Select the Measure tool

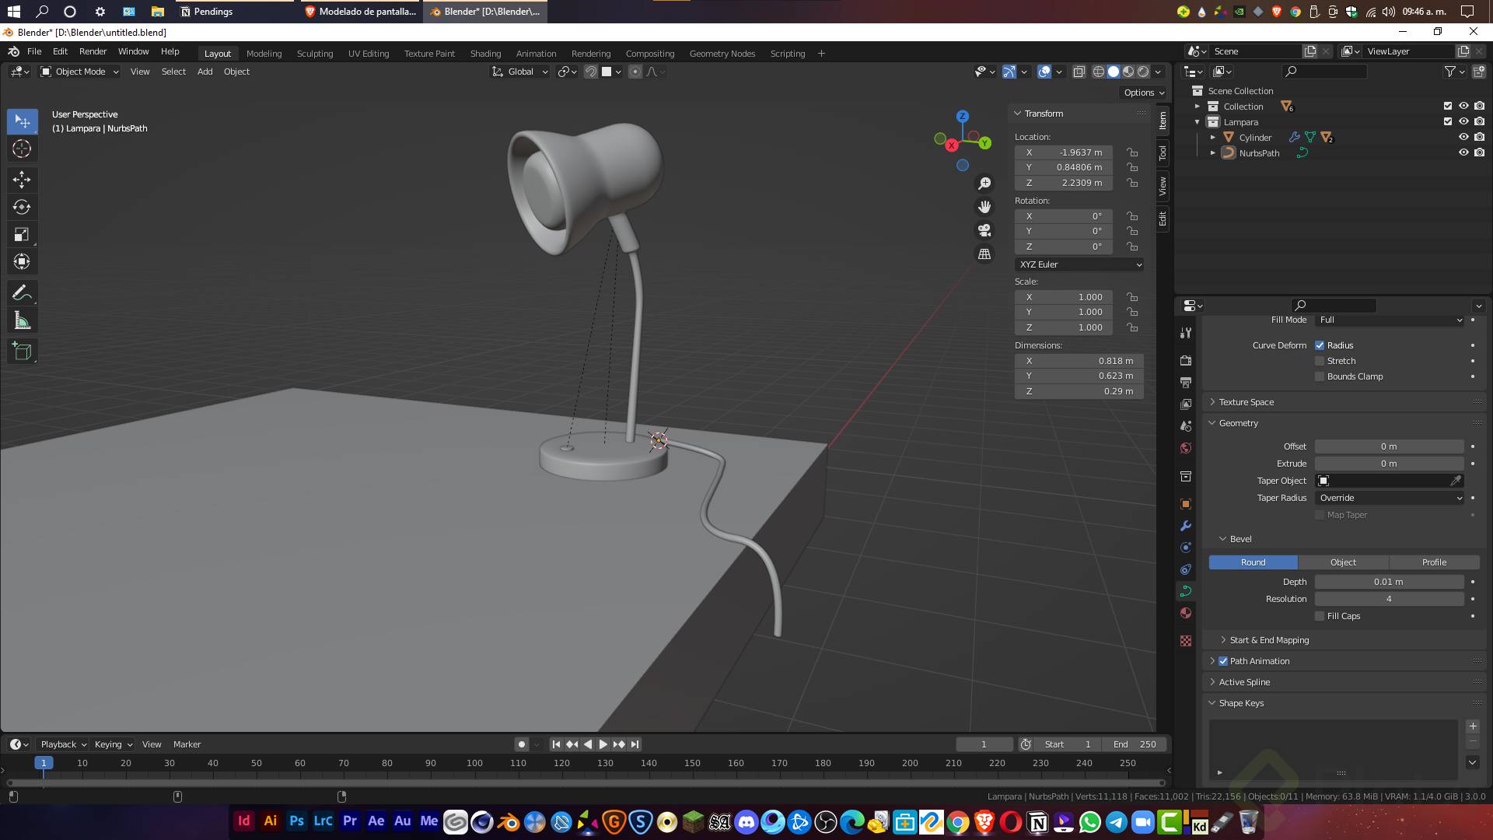tap(22, 320)
